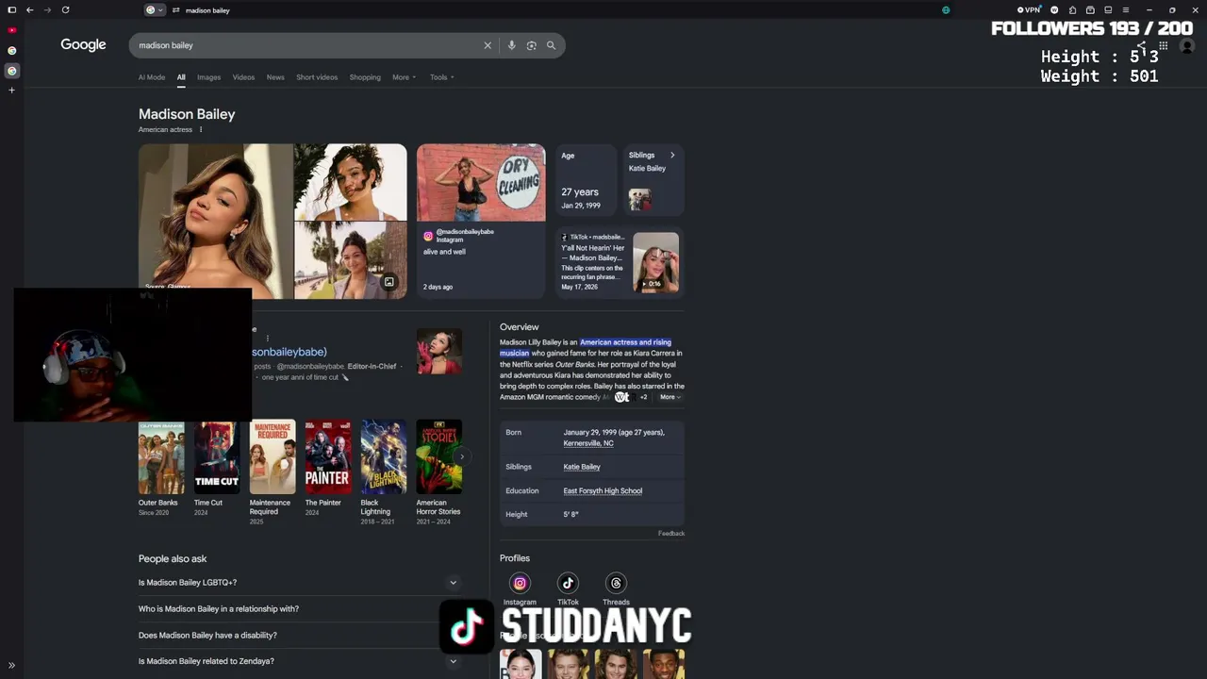Open the More search filters dropdown
Image resolution: width=1207 pixels, height=679 pixels.
tap(404, 77)
